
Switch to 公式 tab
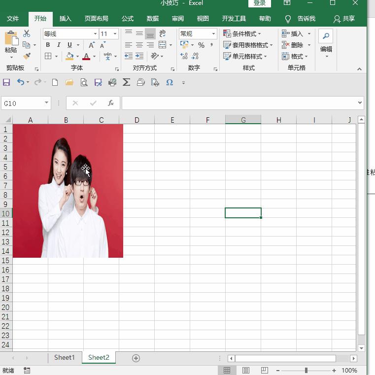tap(128, 19)
